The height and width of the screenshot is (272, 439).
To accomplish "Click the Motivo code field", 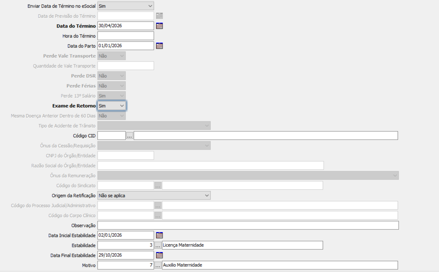I will [x=125, y=265].
